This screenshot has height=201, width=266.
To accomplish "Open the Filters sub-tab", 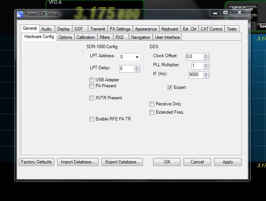I will (x=105, y=37).
